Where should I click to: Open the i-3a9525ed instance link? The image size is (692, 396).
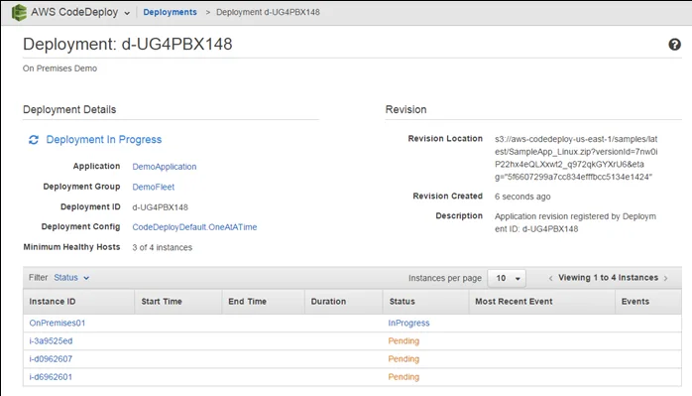(51, 341)
